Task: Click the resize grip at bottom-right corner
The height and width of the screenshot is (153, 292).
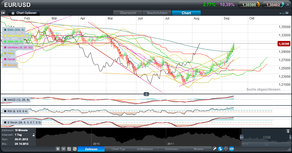Action: [290, 150]
